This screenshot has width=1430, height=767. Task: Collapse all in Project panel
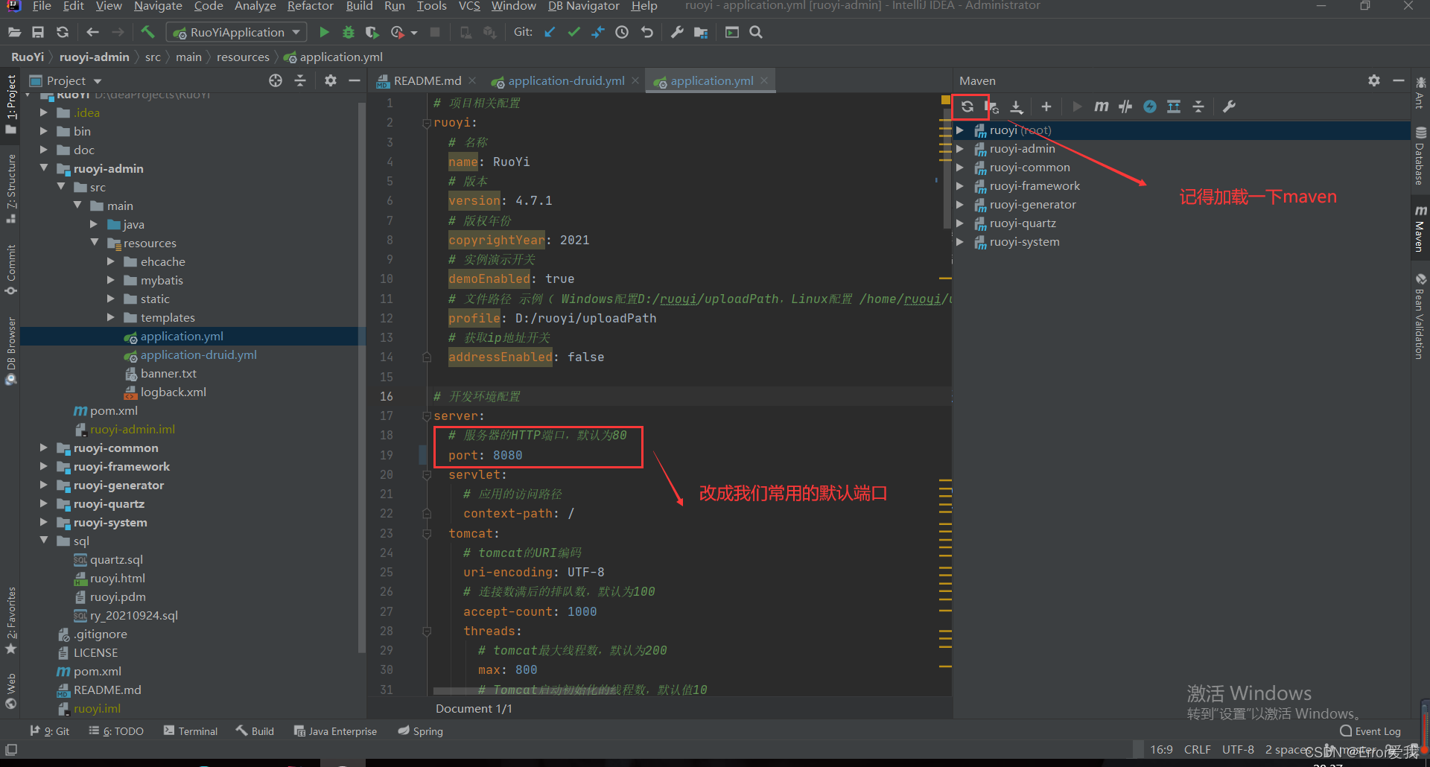click(300, 80)
